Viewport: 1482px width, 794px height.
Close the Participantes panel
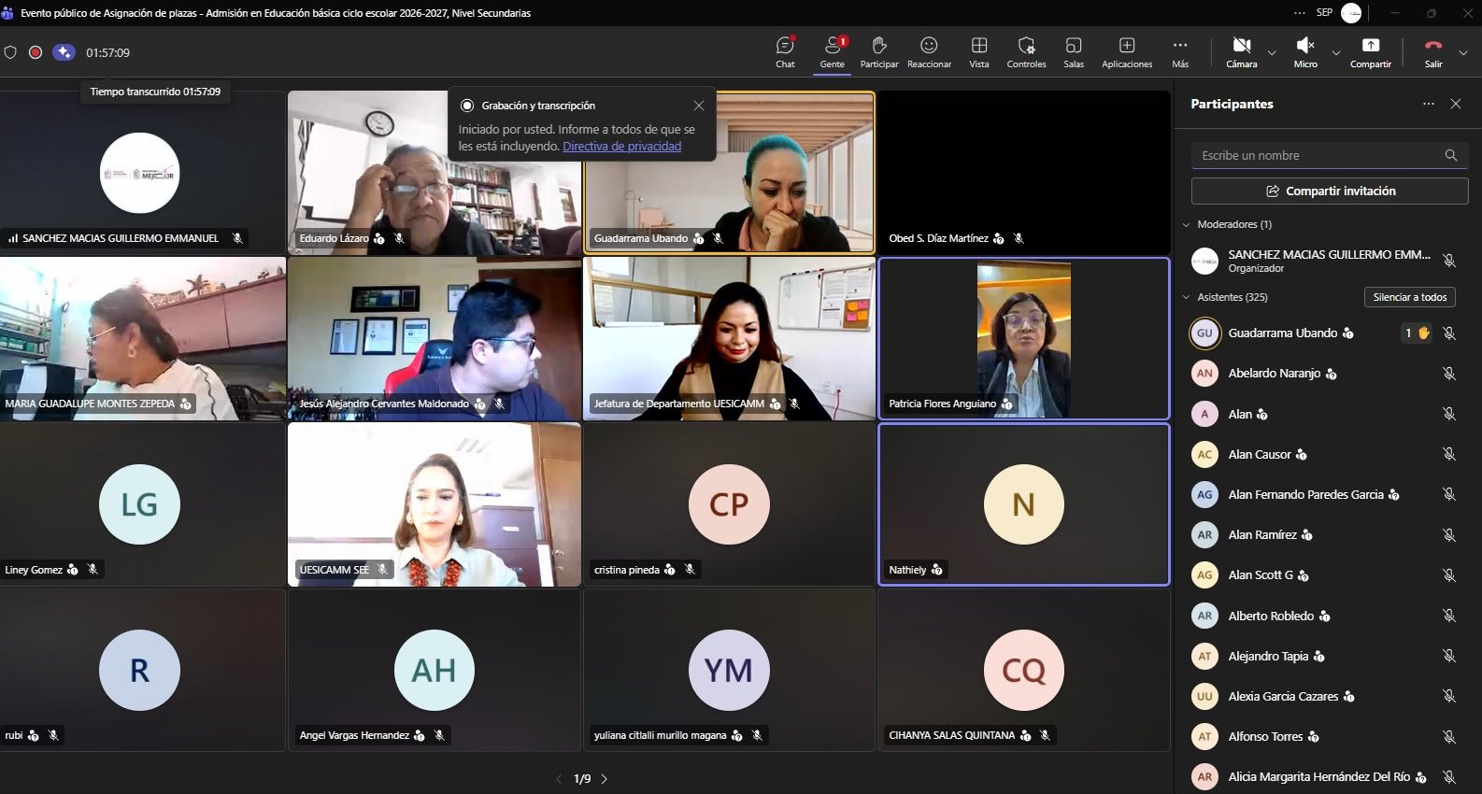click(x=1455, y=104)
